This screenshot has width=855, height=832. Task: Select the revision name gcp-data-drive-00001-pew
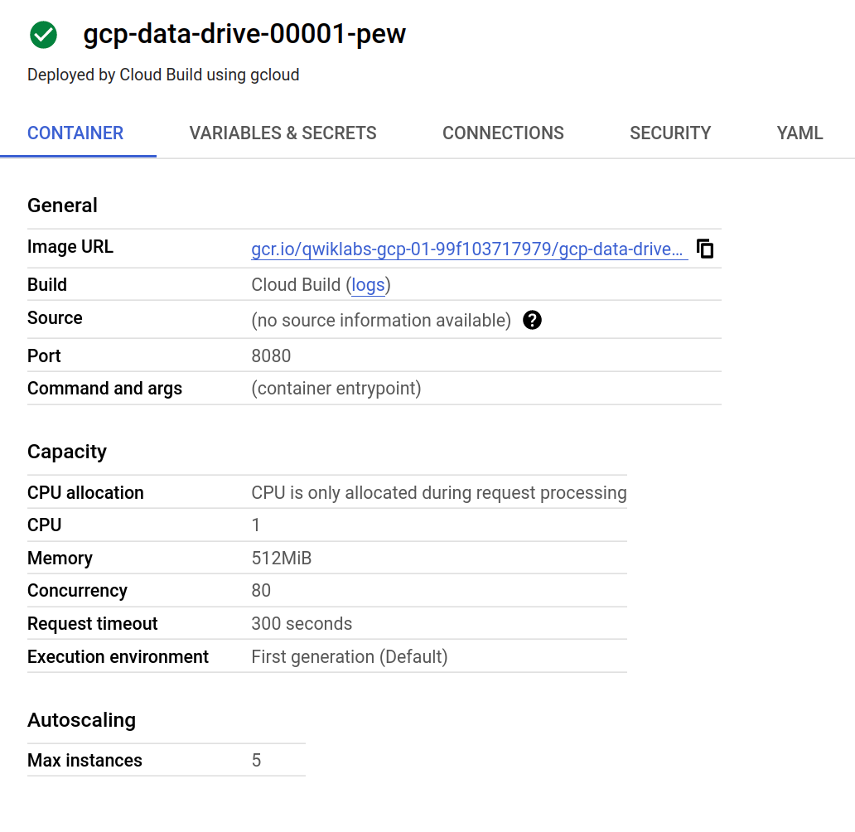coord(244,34)
